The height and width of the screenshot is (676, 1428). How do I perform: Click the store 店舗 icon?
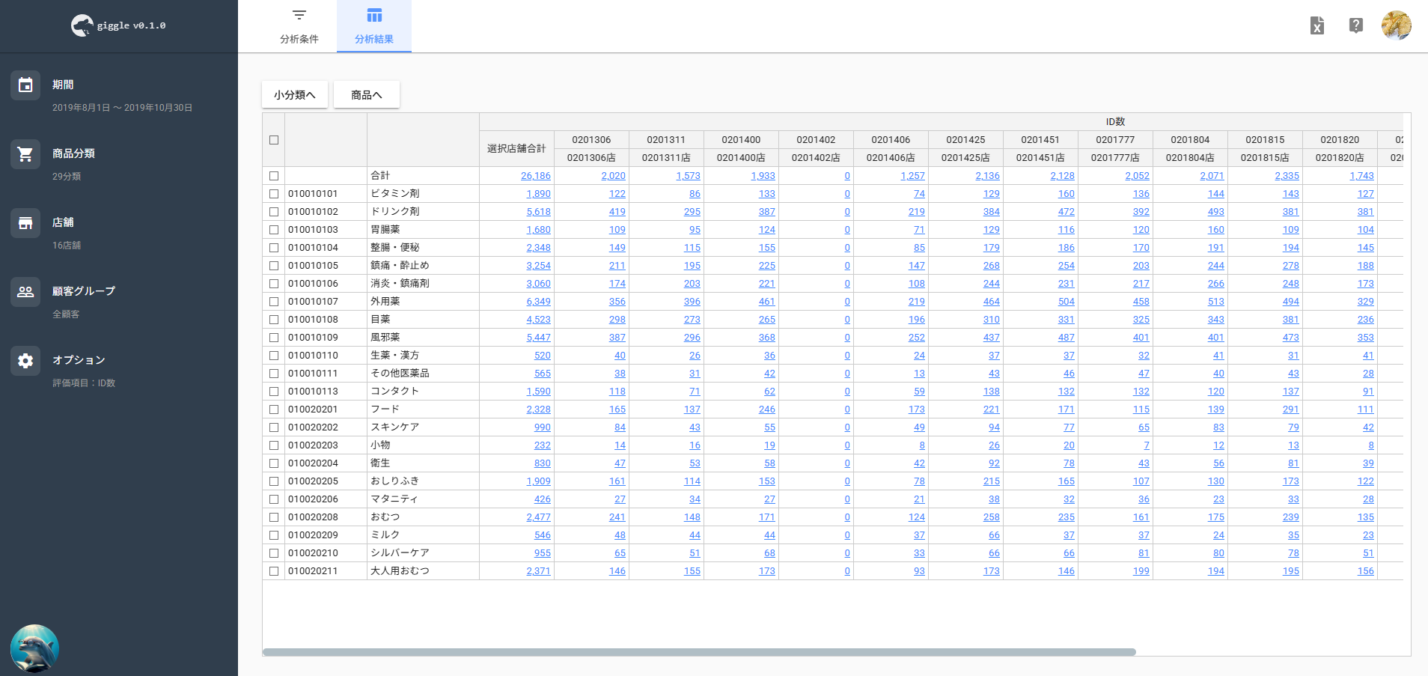pos(25,223)
